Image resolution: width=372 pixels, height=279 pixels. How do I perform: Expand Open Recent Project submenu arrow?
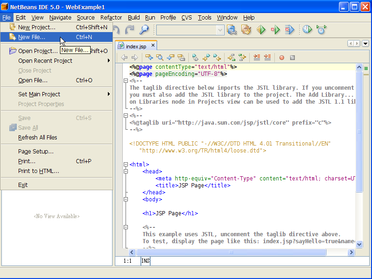click(x=109, y=60)
